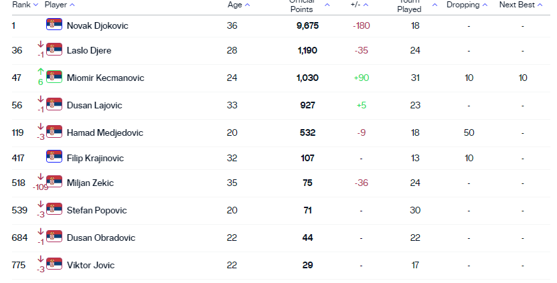The height and width of the screenshot is (283, 557).
Task: Open Stefan Popovic player profile
Action: click(x=94, y=211)
